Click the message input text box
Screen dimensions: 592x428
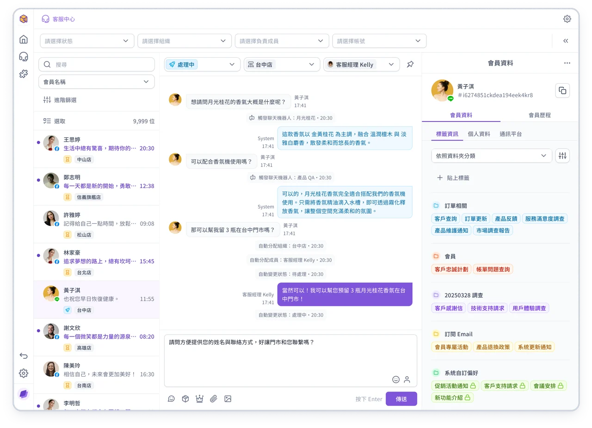tap(290, 361)
